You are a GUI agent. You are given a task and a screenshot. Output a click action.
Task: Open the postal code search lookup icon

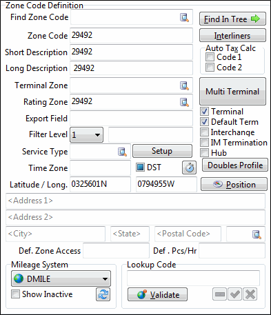[257, 234]
